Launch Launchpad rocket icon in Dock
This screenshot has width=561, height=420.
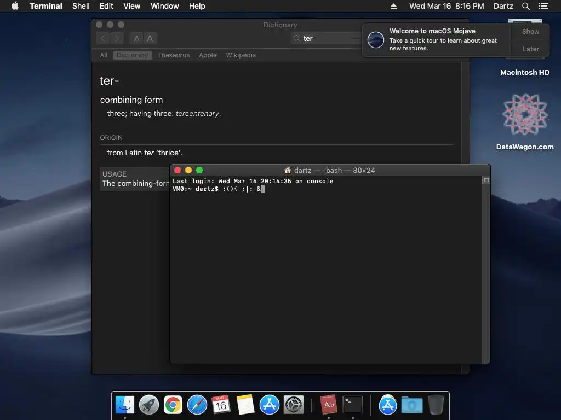pyautogui.click(x=149, y=405)
